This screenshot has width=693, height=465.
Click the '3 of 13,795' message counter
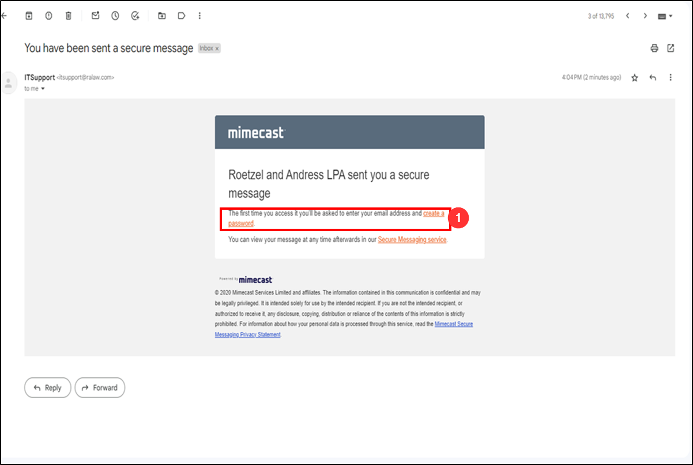coord(601,16)
